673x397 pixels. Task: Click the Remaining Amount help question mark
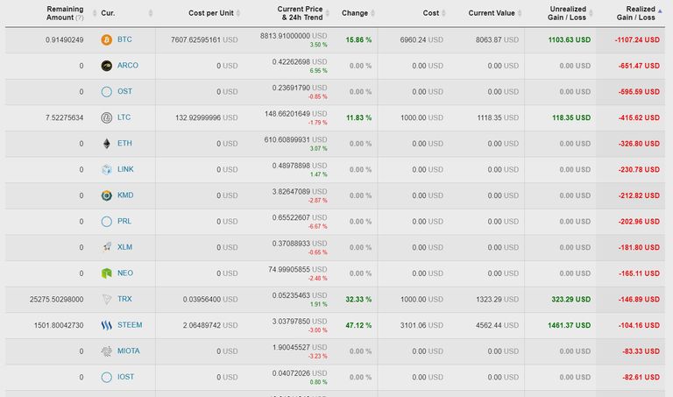(80, 18)
